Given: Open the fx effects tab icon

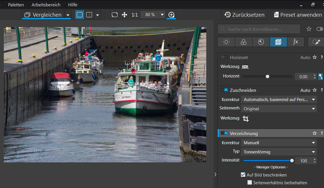Looking at the screenshot, I should click(x=296, y=42).
